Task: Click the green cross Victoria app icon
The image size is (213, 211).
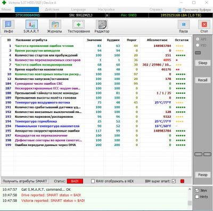Action: pos(4,3)
